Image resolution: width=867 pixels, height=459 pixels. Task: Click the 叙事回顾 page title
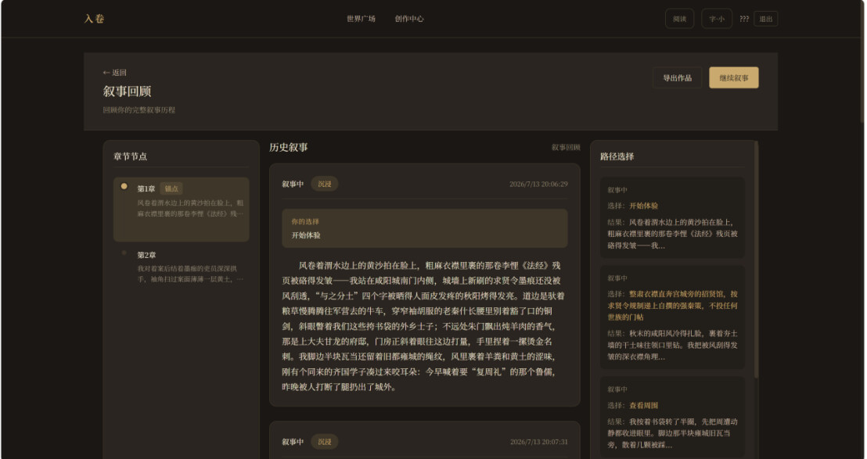pyautogui.click(x=128, y=91)
